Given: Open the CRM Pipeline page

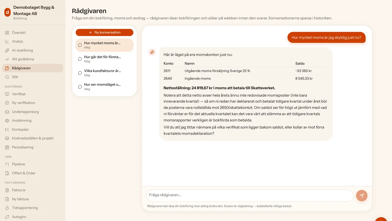Looking at the screenshot, I should point(33,164).
